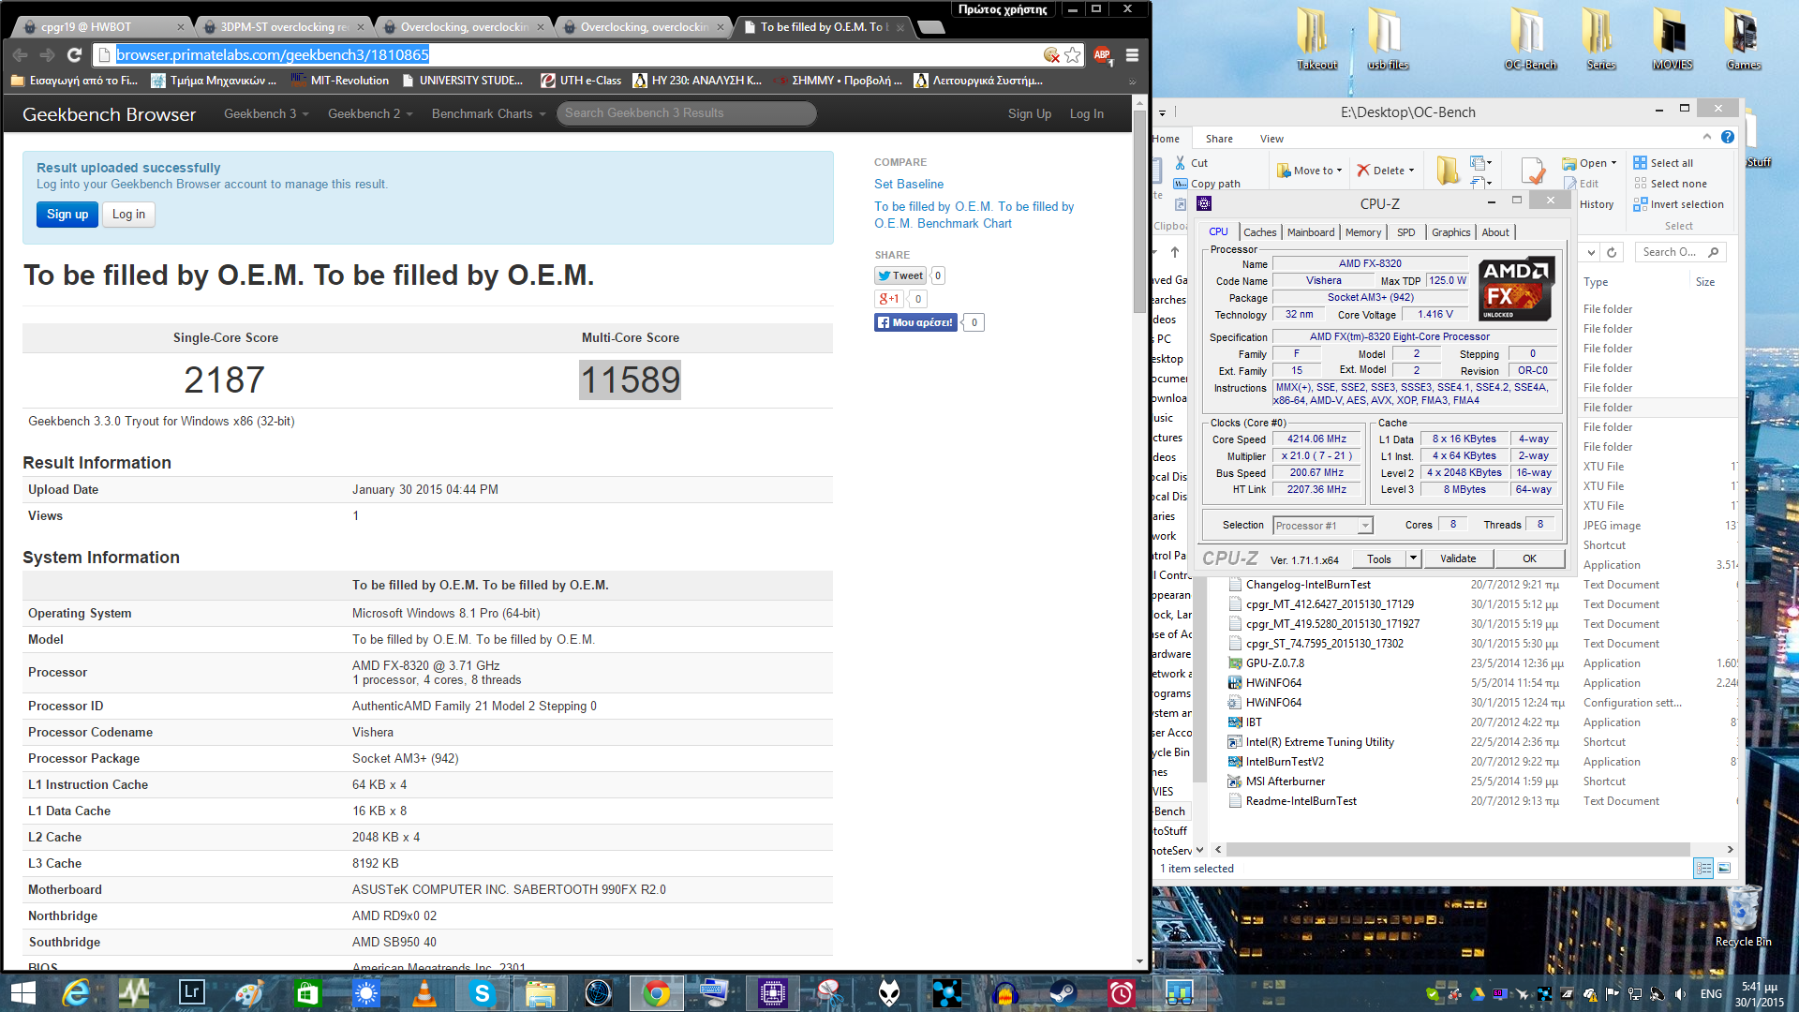The height and width of the screenshot is (1012, 1799).
Task: Open the Delete dropdown in Explorer ribbon
Action: click(1385, 171)
